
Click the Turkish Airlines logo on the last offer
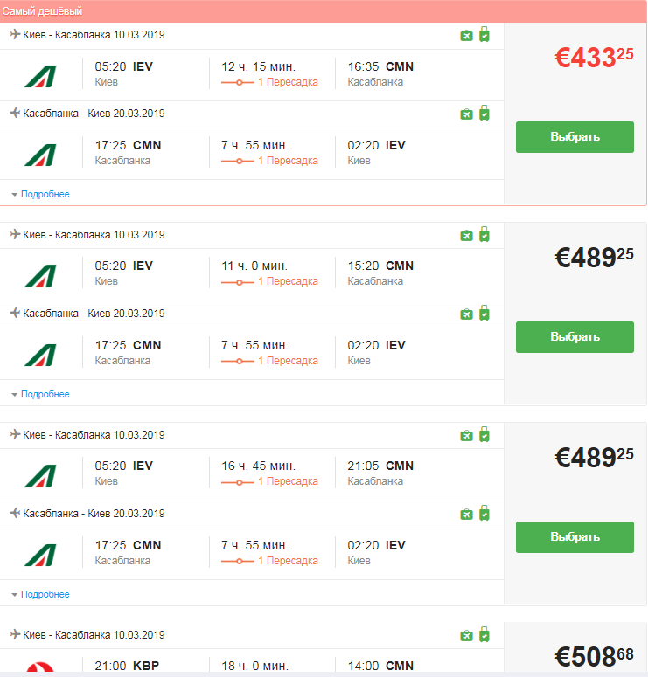[x=40, y=667]
